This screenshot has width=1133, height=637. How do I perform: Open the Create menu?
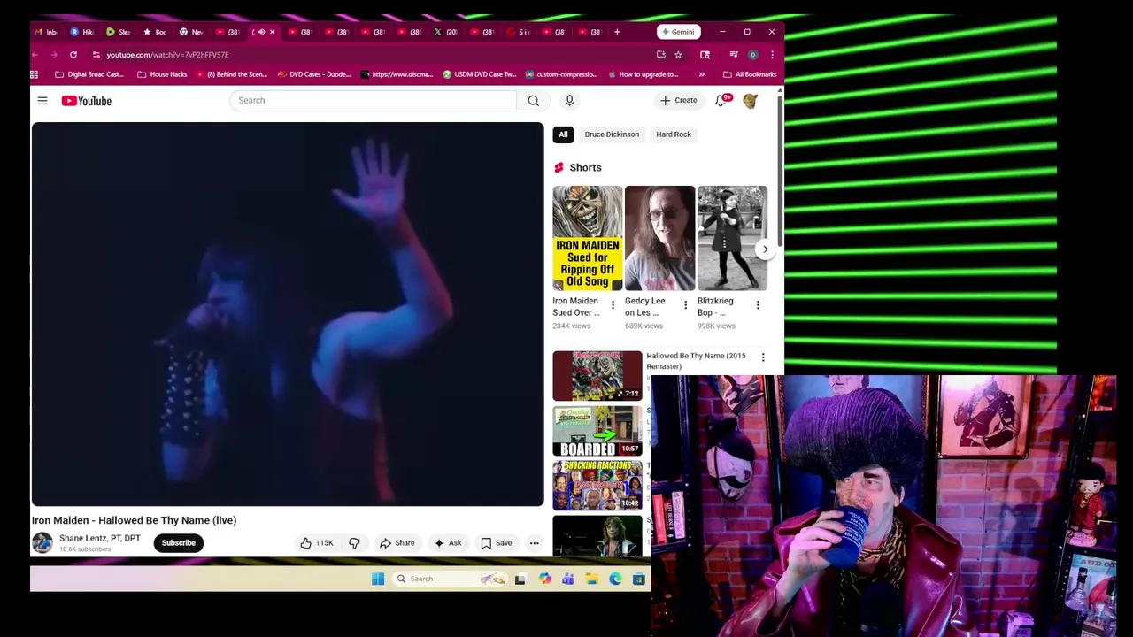coord(678,100)
